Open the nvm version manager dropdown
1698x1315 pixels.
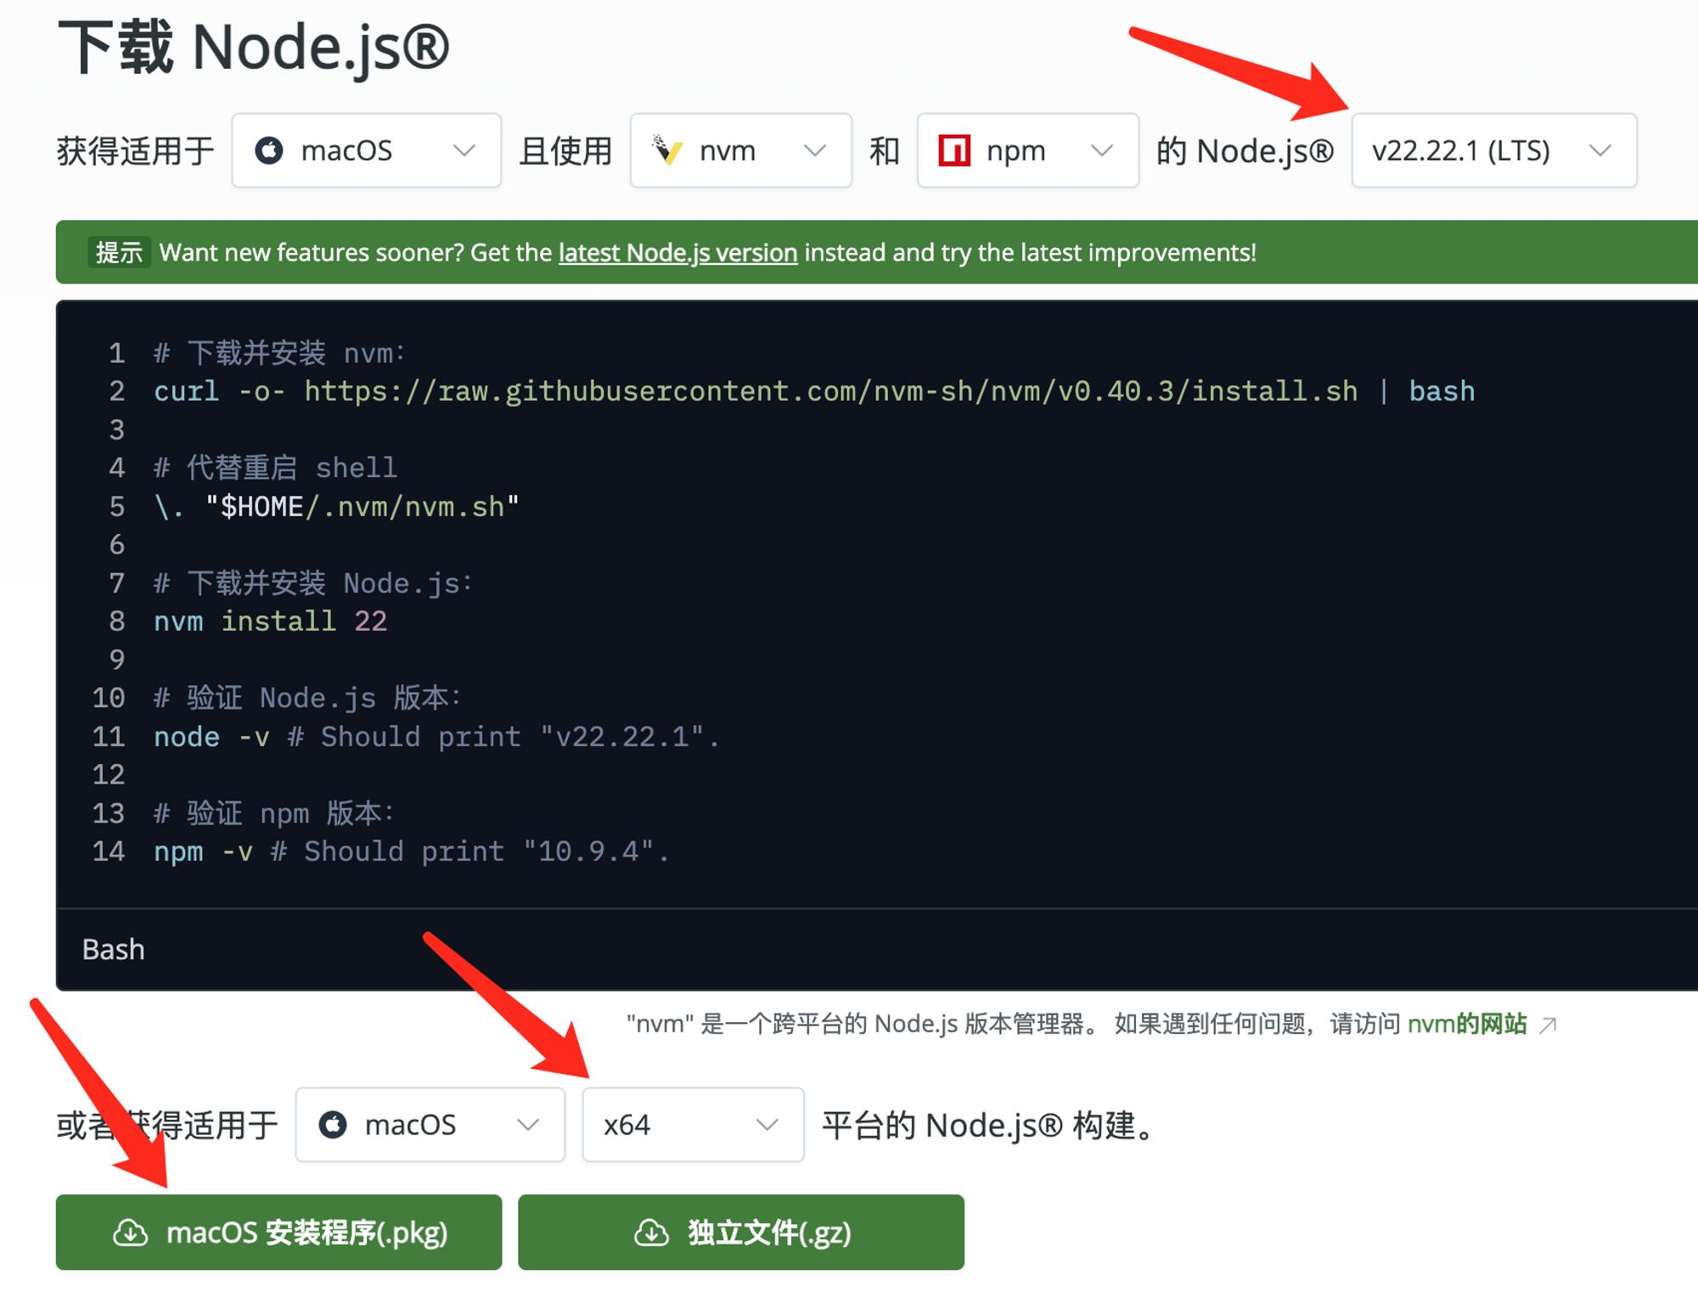[x=740, y=150]
